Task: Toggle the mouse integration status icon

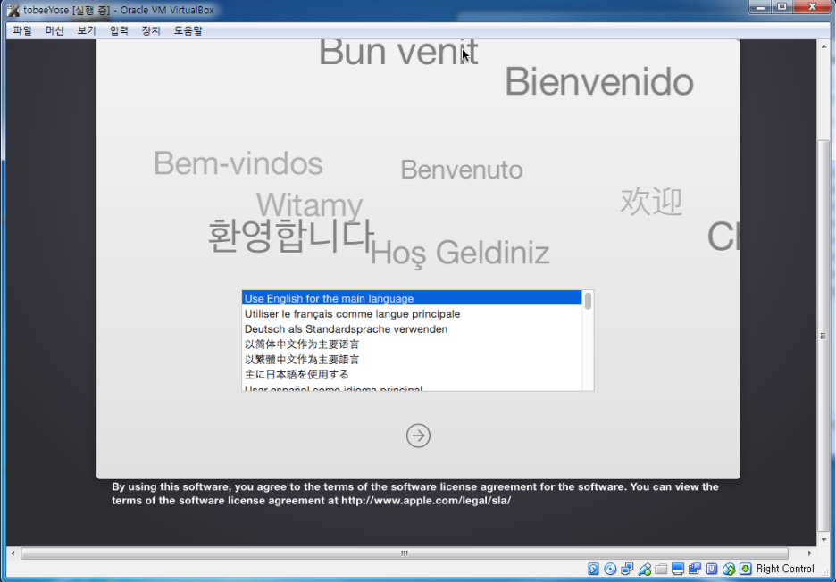Action: (728, 569)
